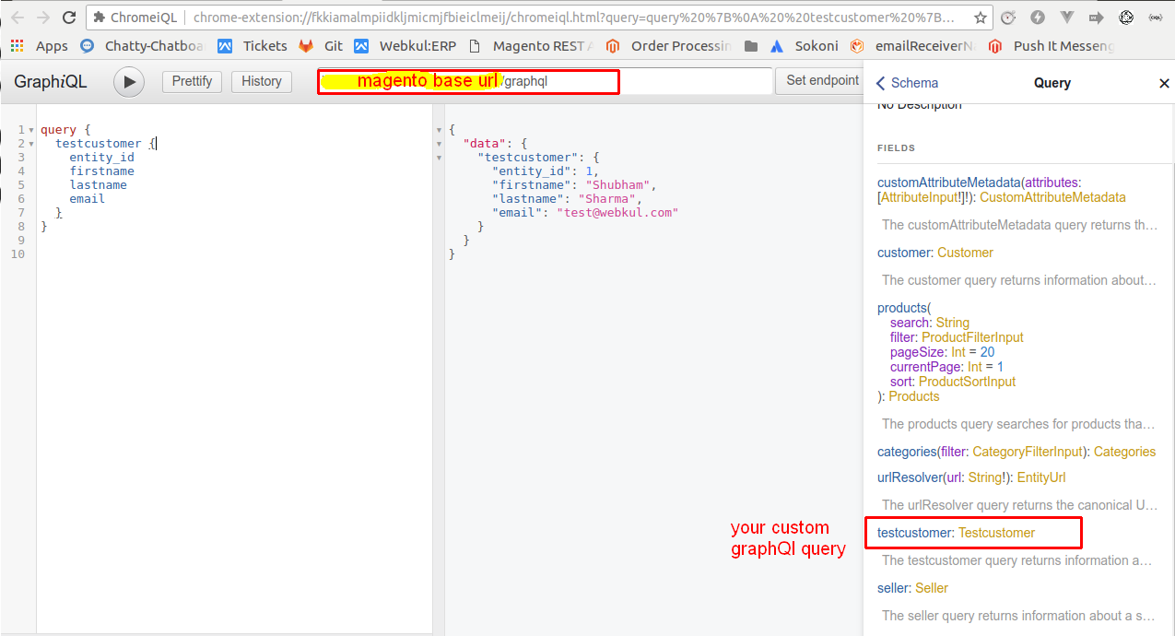Click the extension puzzle icon in address bar
This screenshot has width=1175, height=636.
coord(100,18)
